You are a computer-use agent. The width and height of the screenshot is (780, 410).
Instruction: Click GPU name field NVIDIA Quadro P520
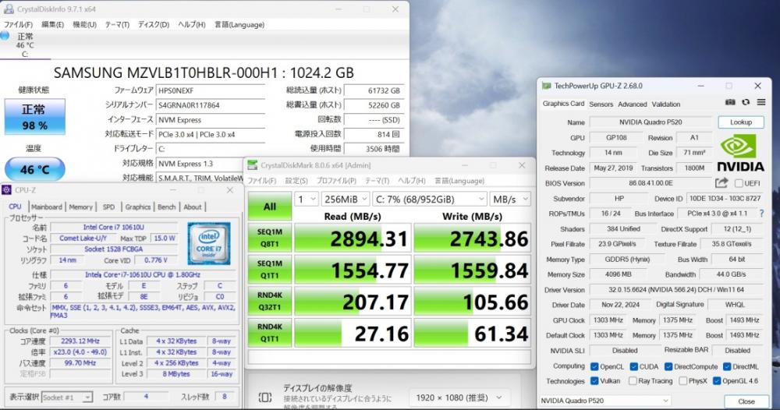pos(651,122)
